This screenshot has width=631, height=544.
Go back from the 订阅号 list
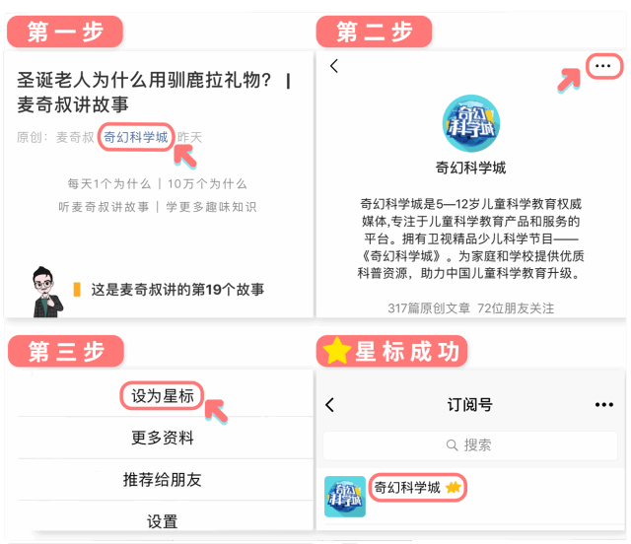[x=330, y=405]
